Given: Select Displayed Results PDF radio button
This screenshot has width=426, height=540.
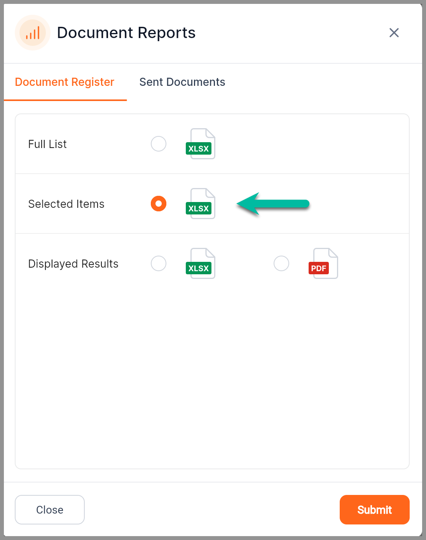Looking at the screenshot, I should point(281,263).
